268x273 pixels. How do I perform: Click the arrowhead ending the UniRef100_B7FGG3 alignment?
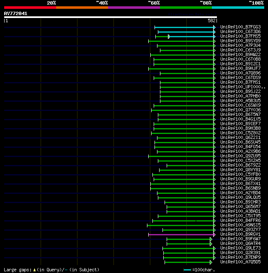pos(214,28)
